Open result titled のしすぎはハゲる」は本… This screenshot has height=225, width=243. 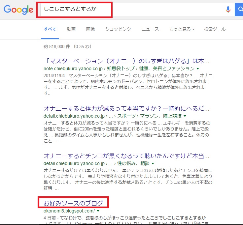click(x=126, y=61)
